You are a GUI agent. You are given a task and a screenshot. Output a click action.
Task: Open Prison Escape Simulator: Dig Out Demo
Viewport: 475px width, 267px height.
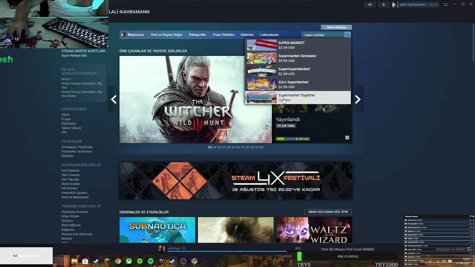point(82,94)
